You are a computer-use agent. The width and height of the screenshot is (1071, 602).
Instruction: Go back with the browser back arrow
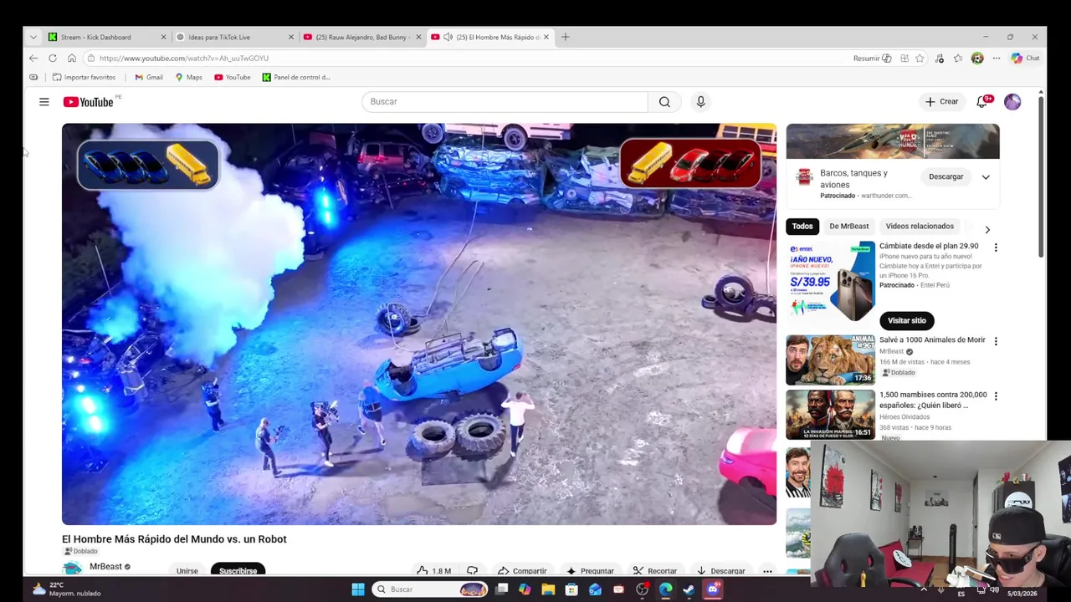[33, 58]
